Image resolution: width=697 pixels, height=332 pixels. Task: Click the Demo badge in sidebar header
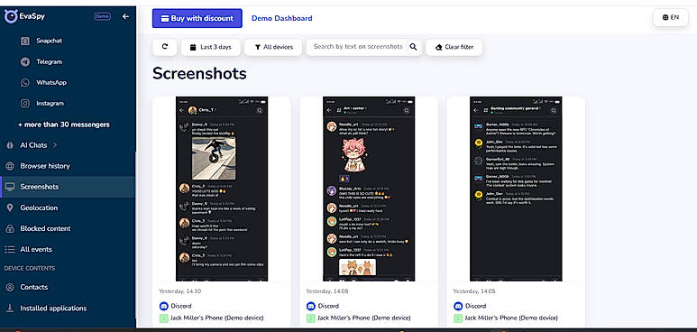[102, 16]
